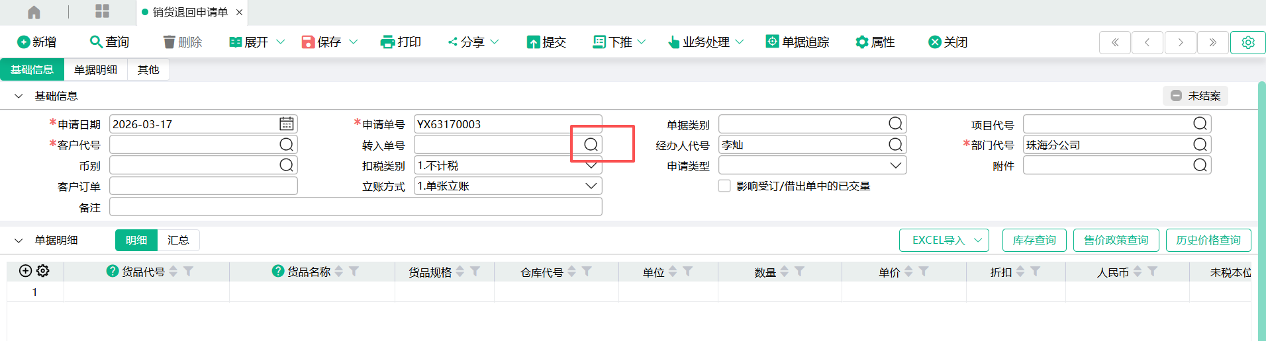
Task: Open the 扣税类别 dropdown
Action: coord(591,165)
